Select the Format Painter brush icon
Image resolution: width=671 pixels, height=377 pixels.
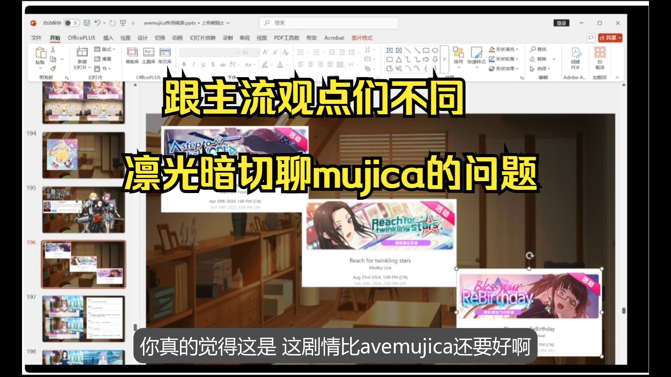pos(53,68)
